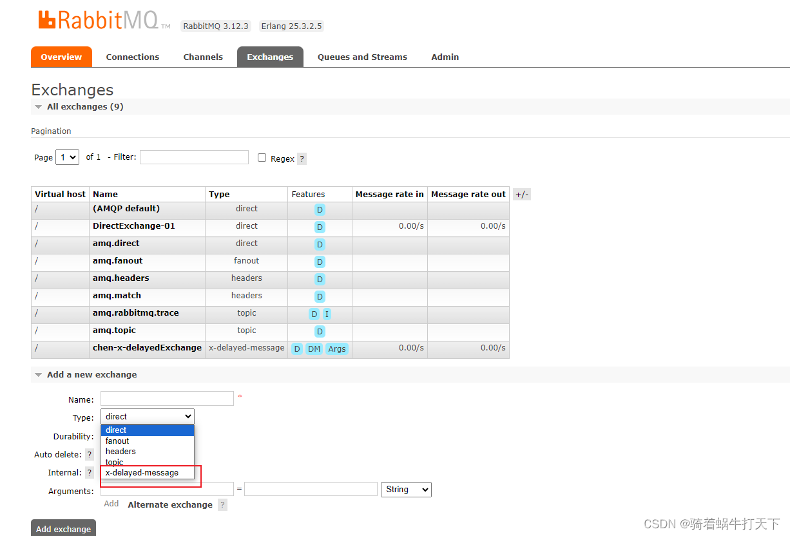
Task: Select direct in the Type list
Action: (x=148, y=430)
